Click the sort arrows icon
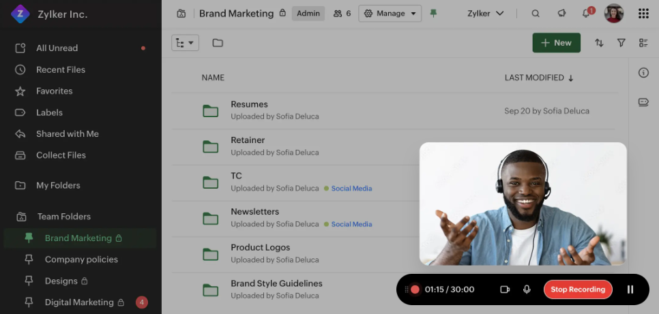The width and height of the screenshot is (659, 314). coord(599,43)
